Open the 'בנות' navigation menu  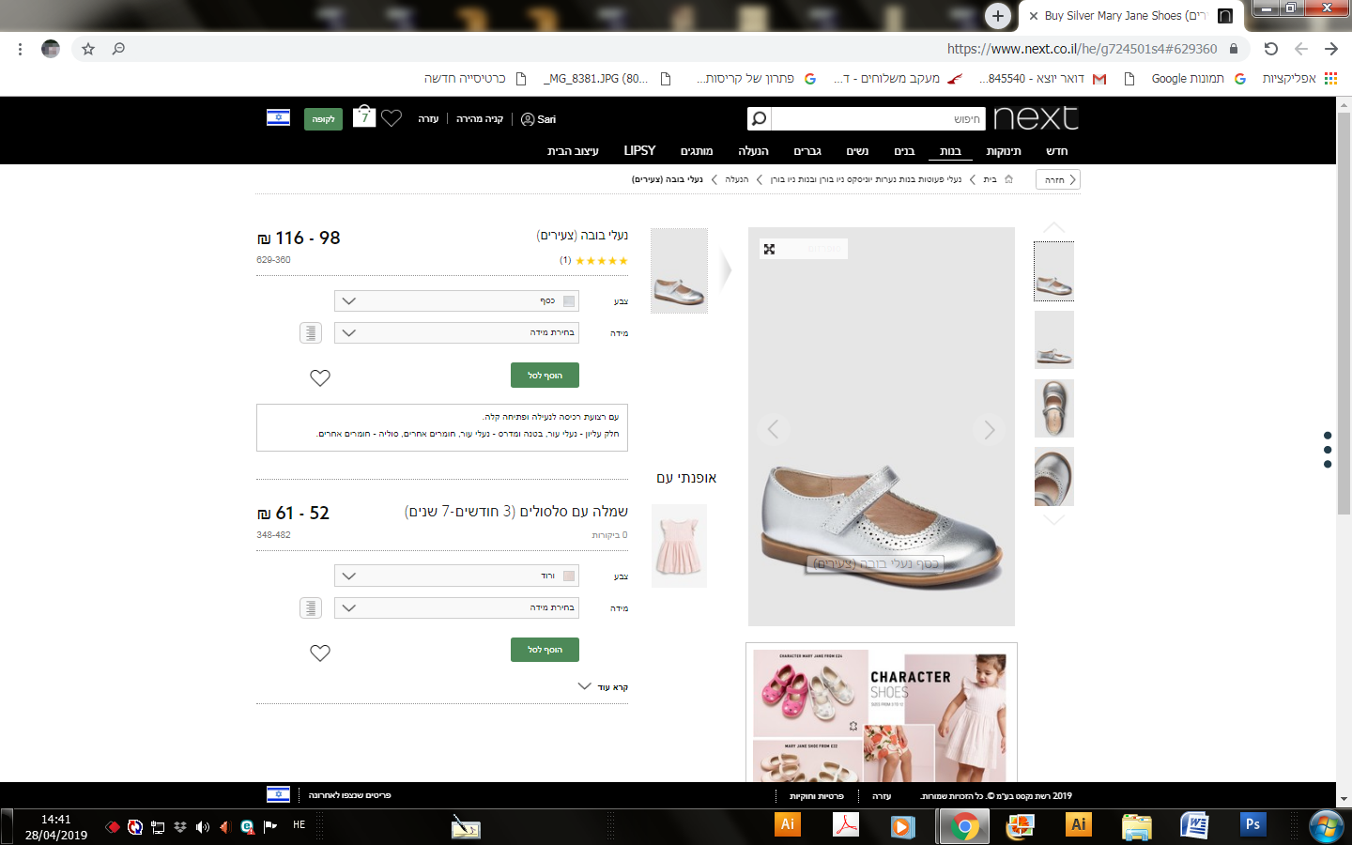click(950, 151)
